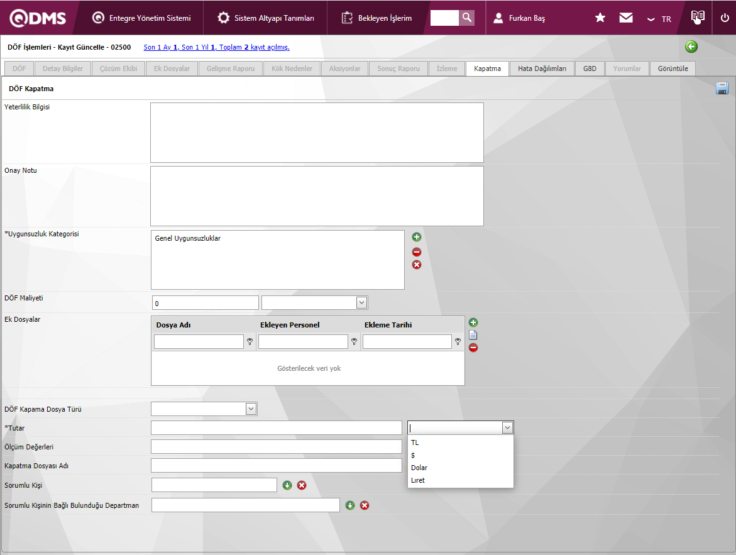Screen dimensions: 736x555
Task: Click the header search box
Action: tap(444, 18)
